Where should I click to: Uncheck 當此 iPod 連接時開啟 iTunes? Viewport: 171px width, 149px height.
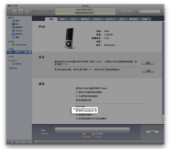77,88
